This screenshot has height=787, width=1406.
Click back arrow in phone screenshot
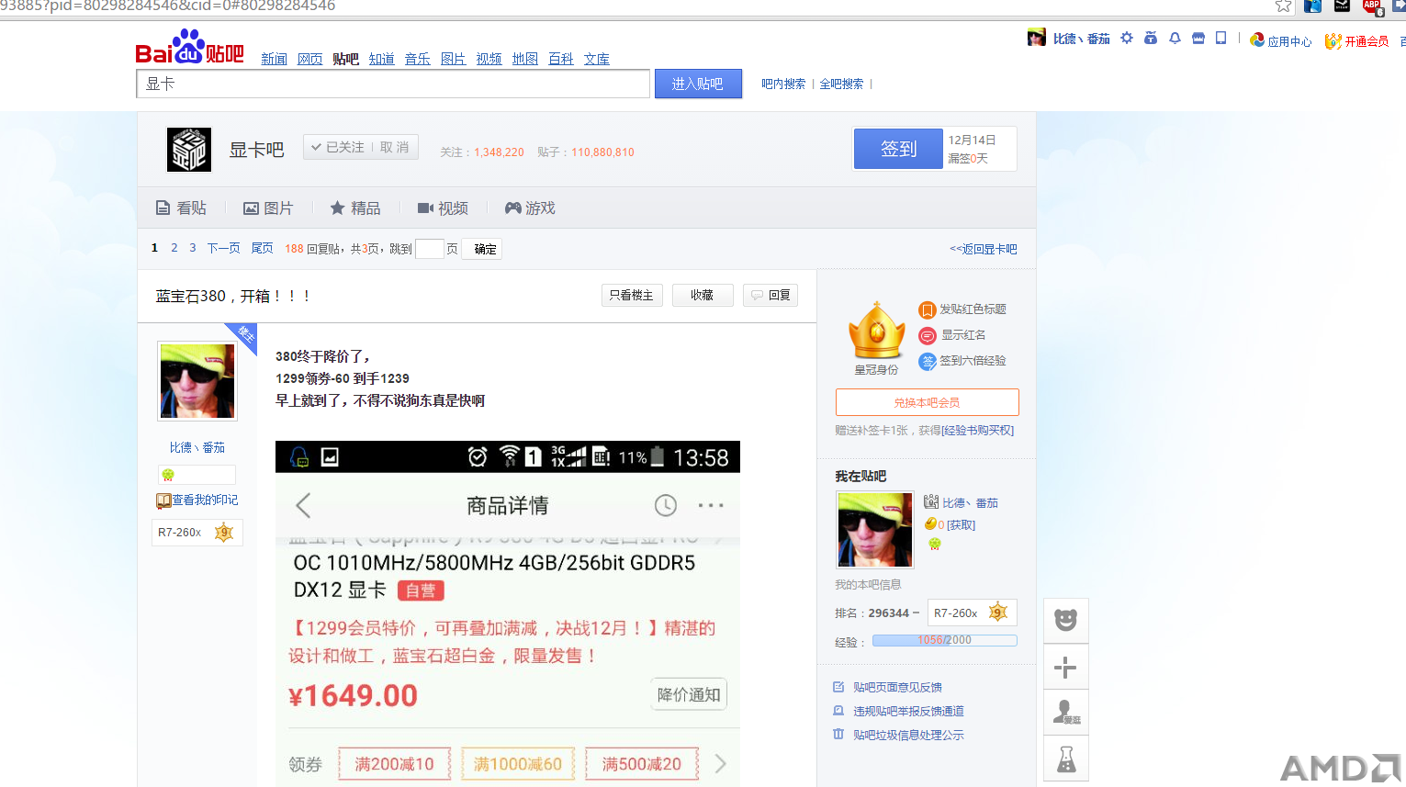click(x=303, y=505)
